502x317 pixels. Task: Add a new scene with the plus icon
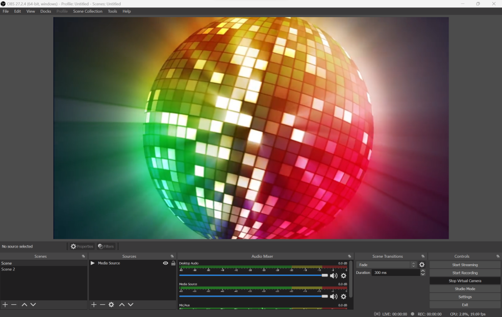point(5,305)
